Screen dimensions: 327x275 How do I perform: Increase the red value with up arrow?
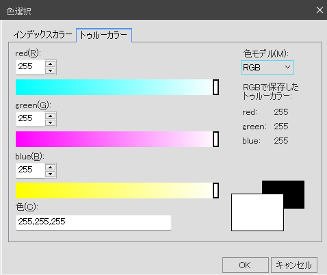(x=51, y=64)
